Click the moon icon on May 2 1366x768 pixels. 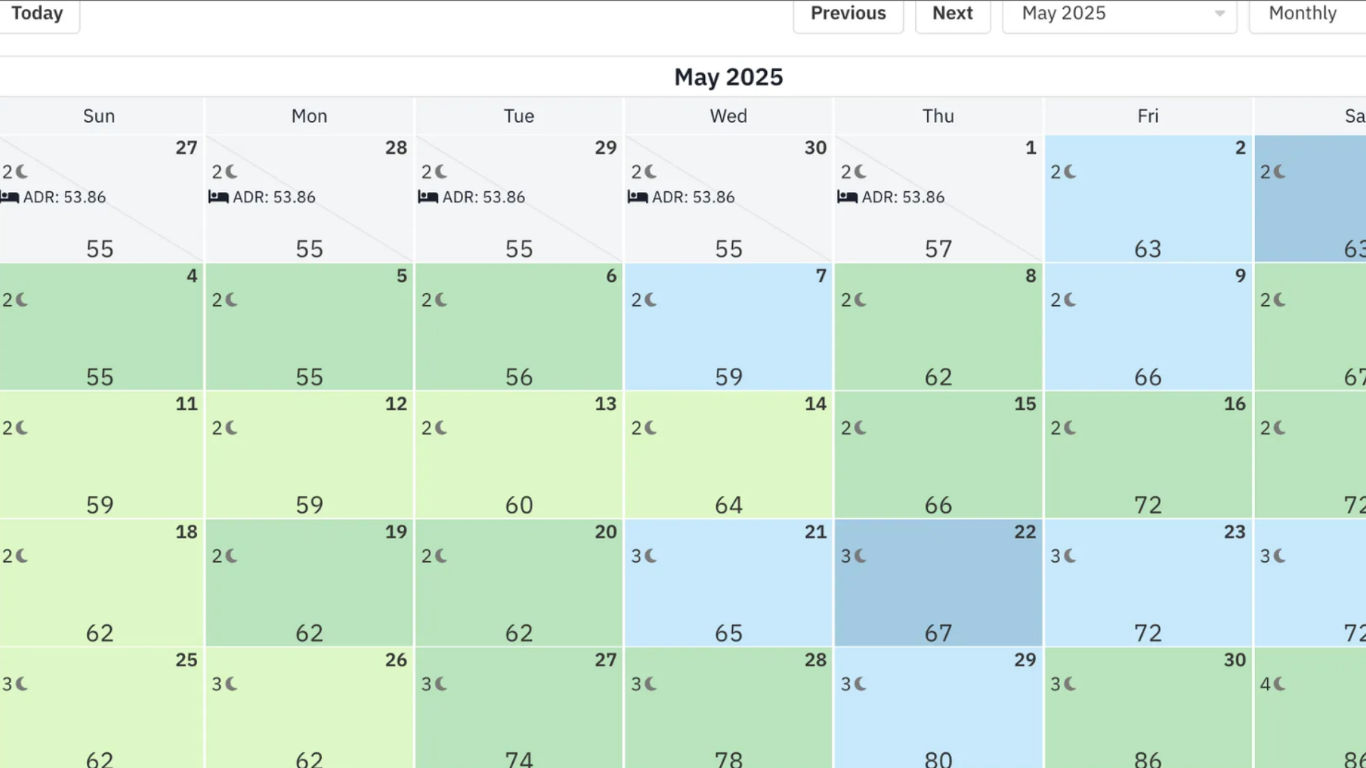(x=1070, y=172)
